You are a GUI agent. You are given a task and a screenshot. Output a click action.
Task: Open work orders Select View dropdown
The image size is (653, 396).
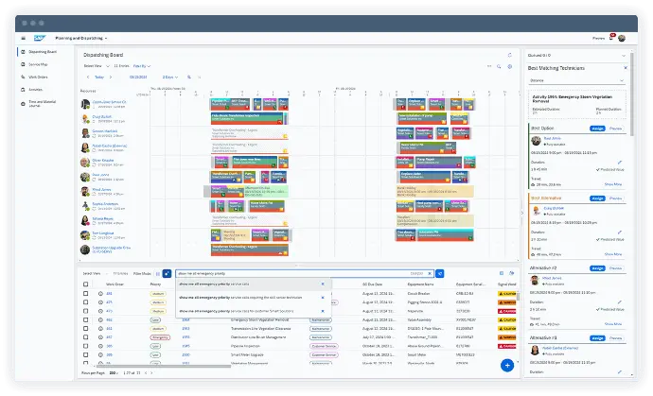coord(96,273)
